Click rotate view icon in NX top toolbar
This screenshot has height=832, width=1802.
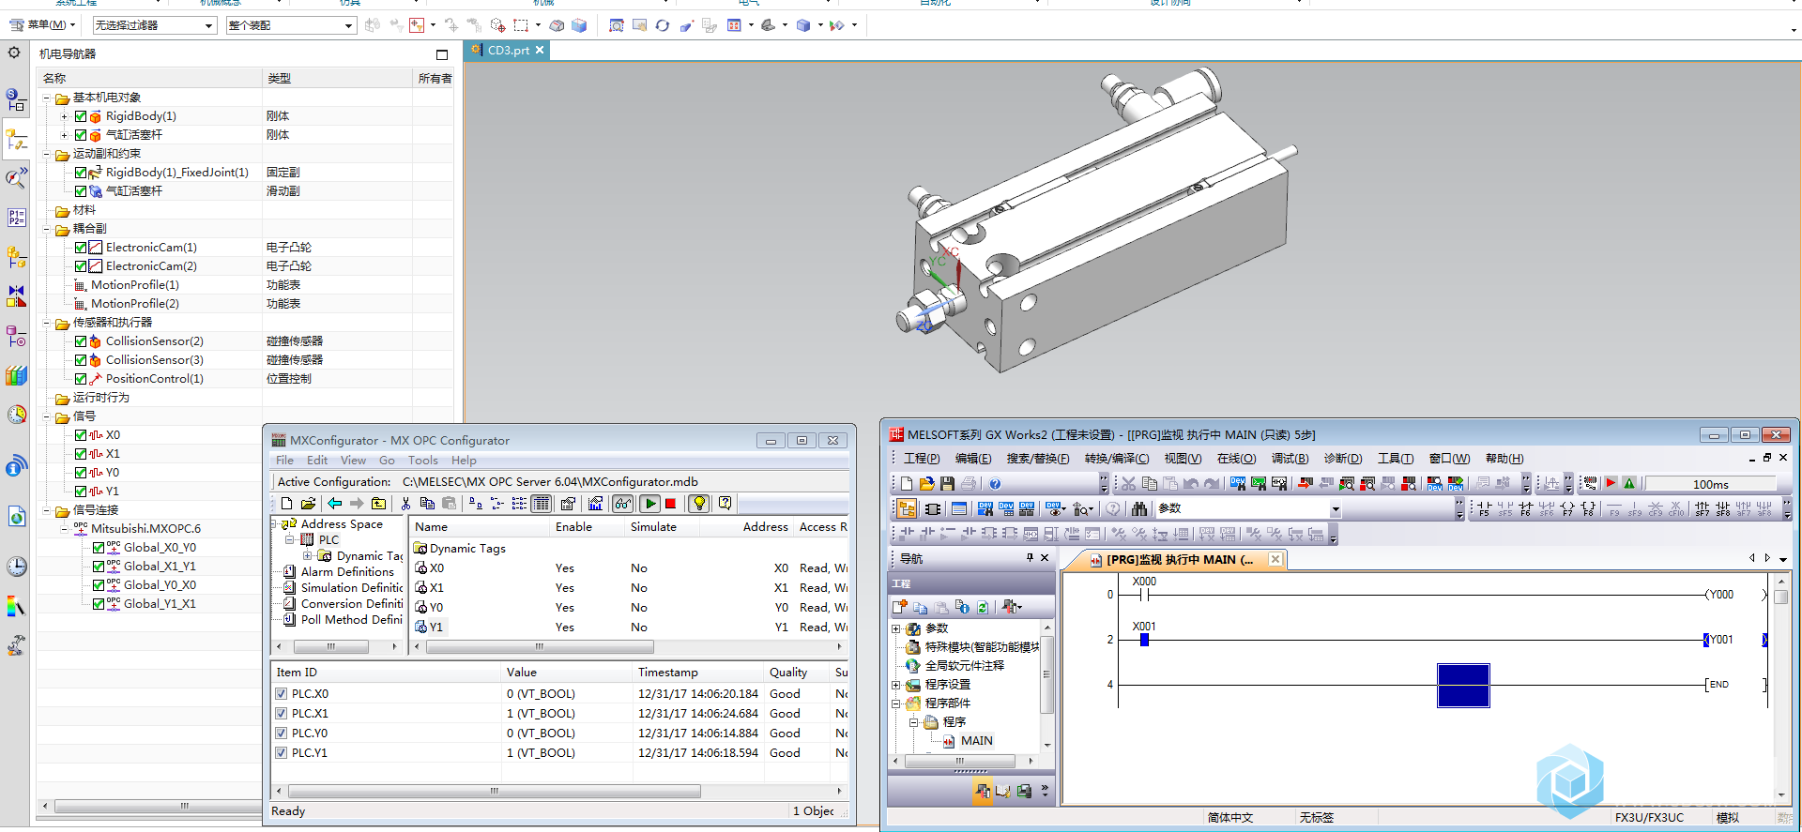[663, 25]
